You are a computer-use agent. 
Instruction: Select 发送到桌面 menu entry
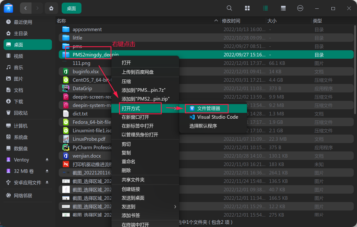click(145, 198)
